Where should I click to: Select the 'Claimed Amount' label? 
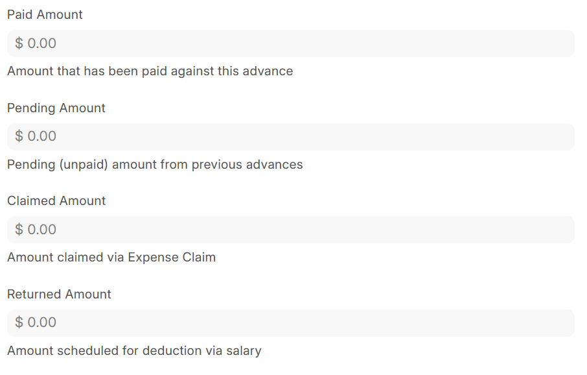click(56, 200)
